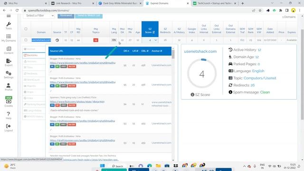Click the EN language badge in row
The image size is (304, 171).
point(114,40)
